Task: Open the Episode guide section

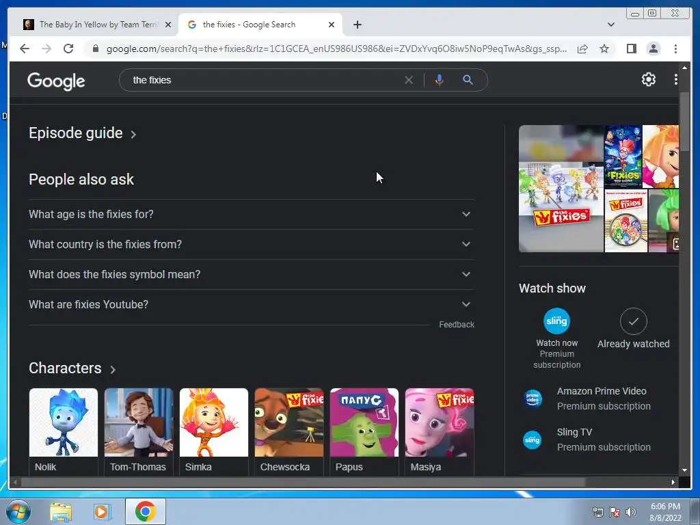Action: tap(82, 133)
